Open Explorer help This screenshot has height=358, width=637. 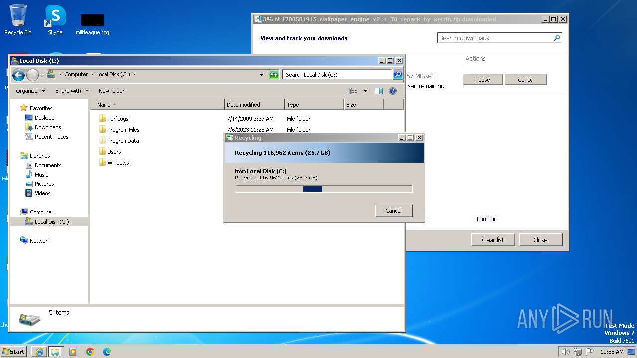(393, 91)
